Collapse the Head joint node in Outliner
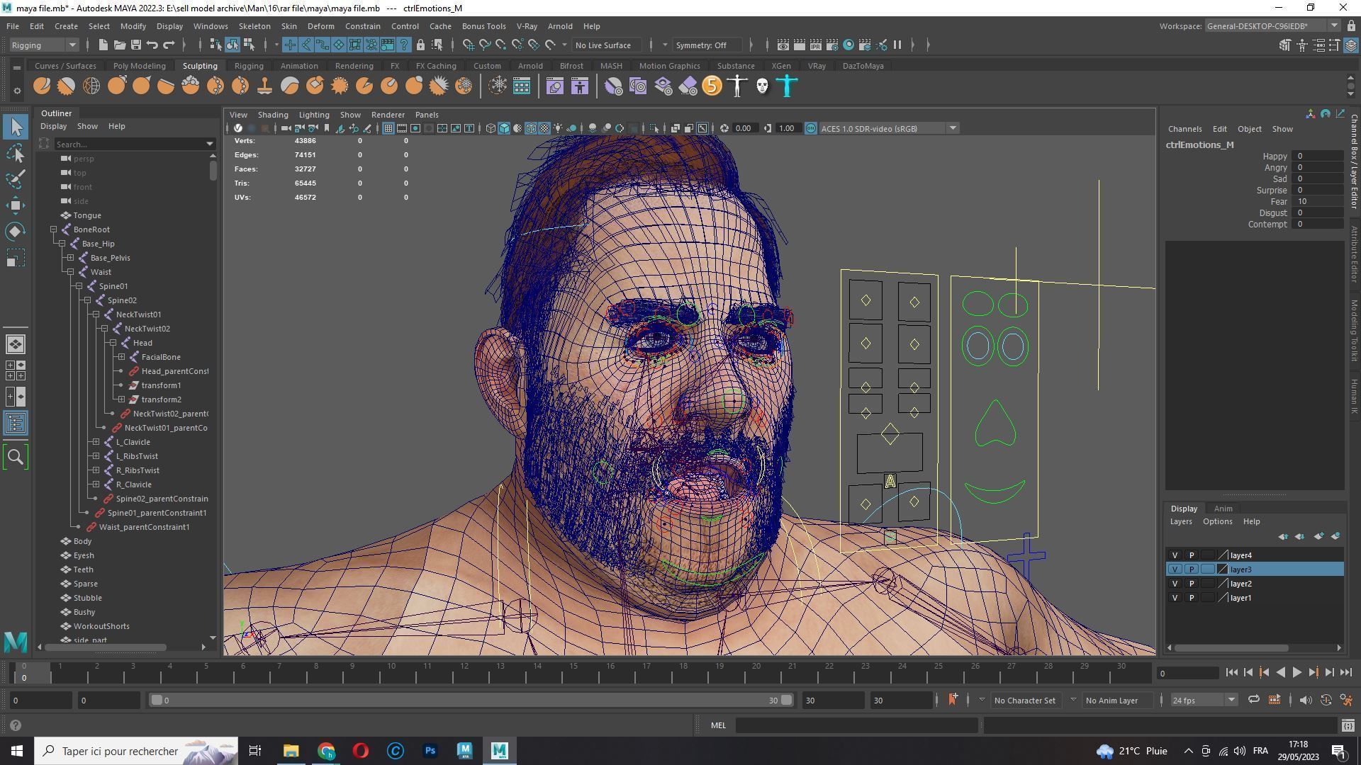The height and width of the screenshot is (765, 1361). [x=113, y=343]
